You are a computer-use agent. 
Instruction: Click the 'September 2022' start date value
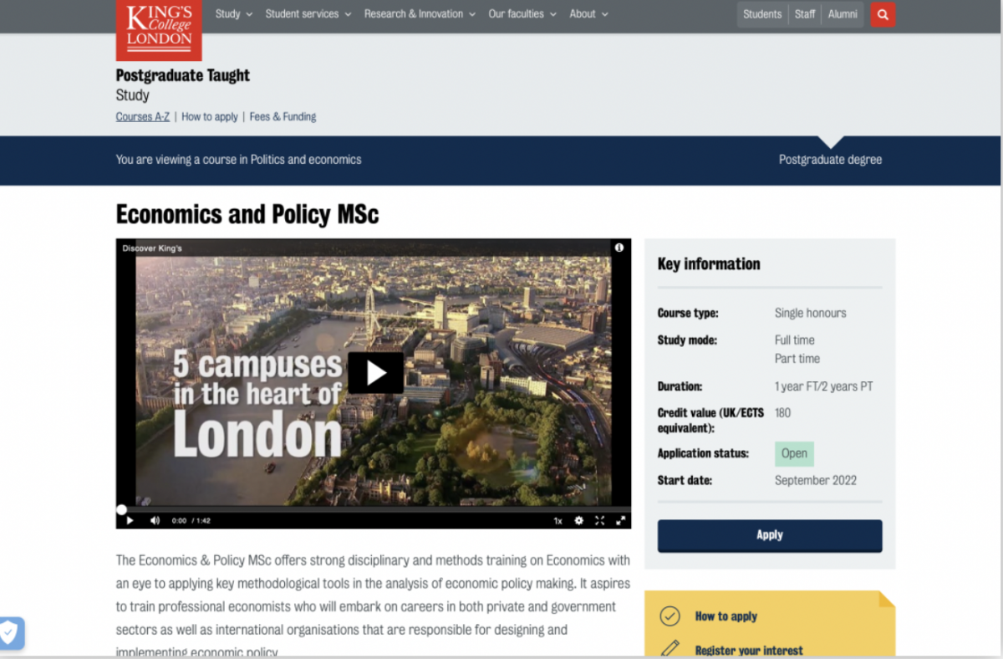[816, 481]
